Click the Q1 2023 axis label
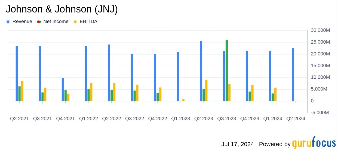 (x=180, y=119)
